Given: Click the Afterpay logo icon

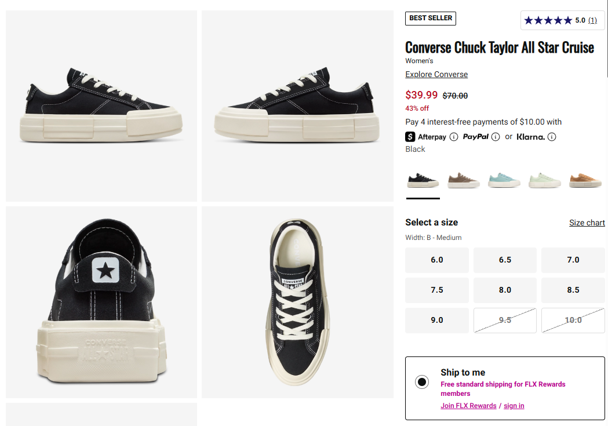Looking at the screenshot, I should click(410, 137).
